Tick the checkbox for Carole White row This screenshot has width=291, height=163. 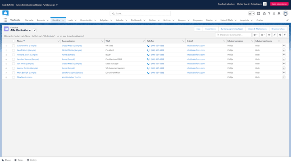[x=13, y=46]
